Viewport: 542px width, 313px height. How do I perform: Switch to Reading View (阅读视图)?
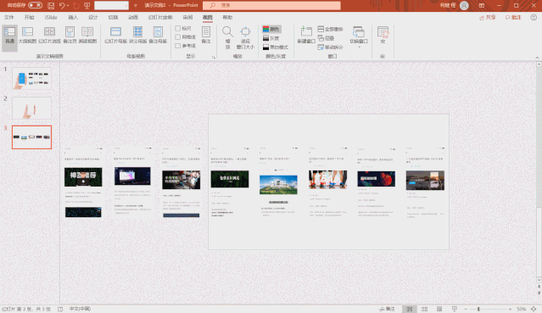pyautogui.click(x=87, y=36)
